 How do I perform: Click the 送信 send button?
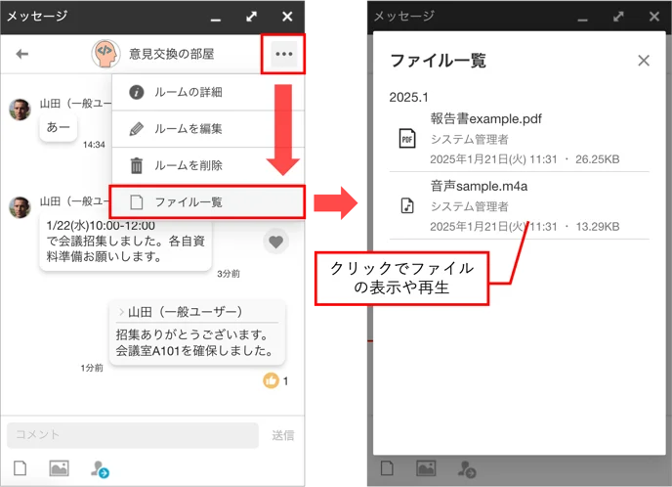tap(283, 435)
